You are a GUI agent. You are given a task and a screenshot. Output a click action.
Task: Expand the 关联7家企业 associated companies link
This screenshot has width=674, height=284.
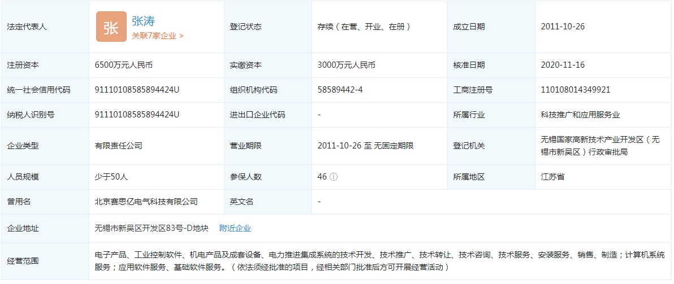coord(158,36)
